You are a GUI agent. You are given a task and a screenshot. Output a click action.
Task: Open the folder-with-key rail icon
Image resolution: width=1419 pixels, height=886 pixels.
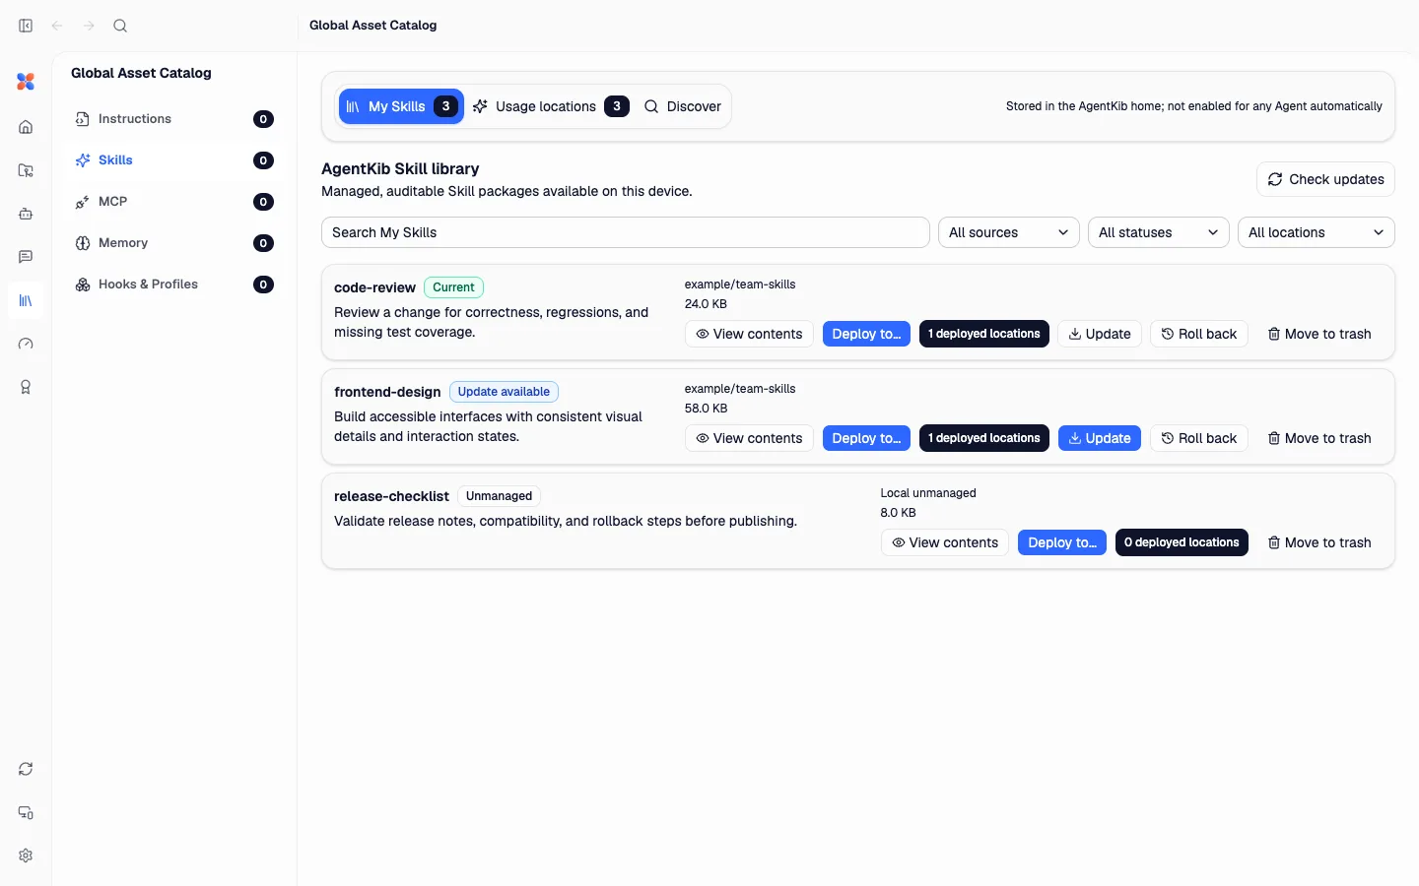pos(26,170)
